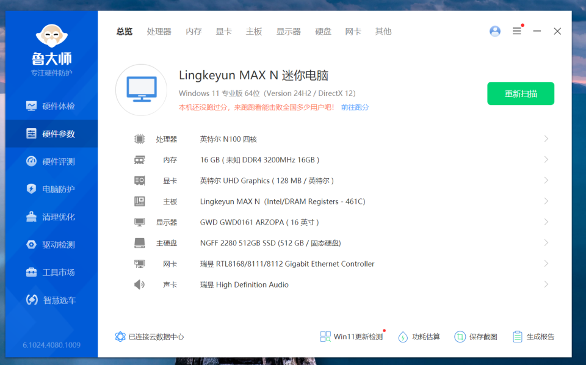Click the 电脑防护 shield icon
The height and width of the screenshot is (365, 586).
tap(31, 189)
